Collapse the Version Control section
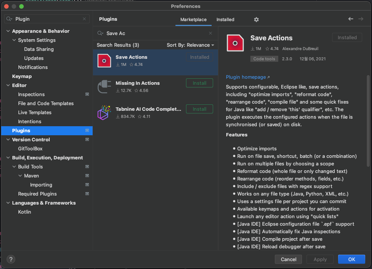 (8, 140)
